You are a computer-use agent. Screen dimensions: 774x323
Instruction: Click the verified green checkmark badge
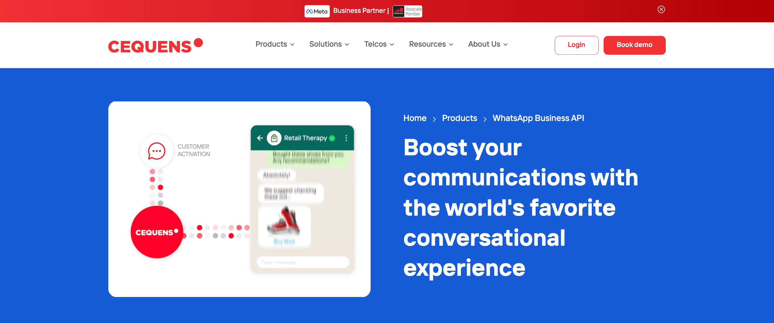[x=332, y=138]
